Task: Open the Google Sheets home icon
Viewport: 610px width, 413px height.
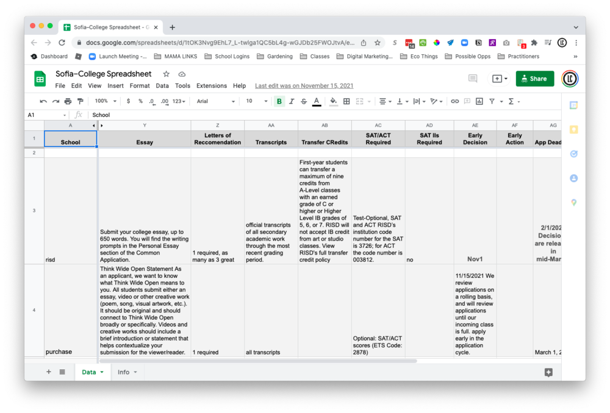Action: click(40, 79)
